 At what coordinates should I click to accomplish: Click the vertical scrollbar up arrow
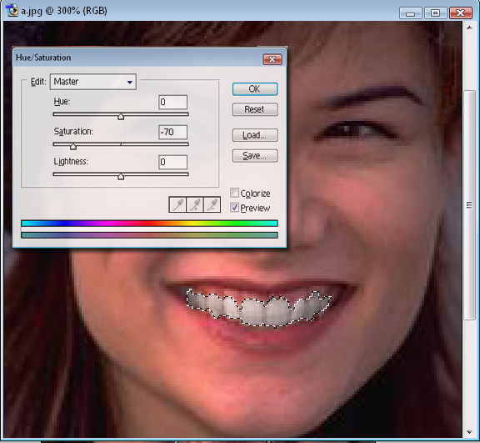(x=469, y=28)
